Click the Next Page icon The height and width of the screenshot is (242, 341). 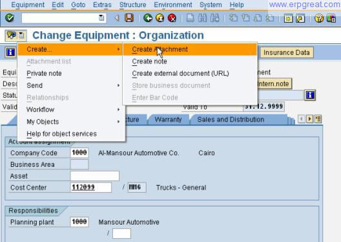click(x=258, y=18)
